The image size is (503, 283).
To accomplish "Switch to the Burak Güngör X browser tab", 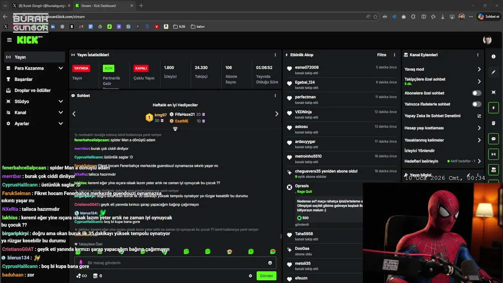I will pos(41,6).
